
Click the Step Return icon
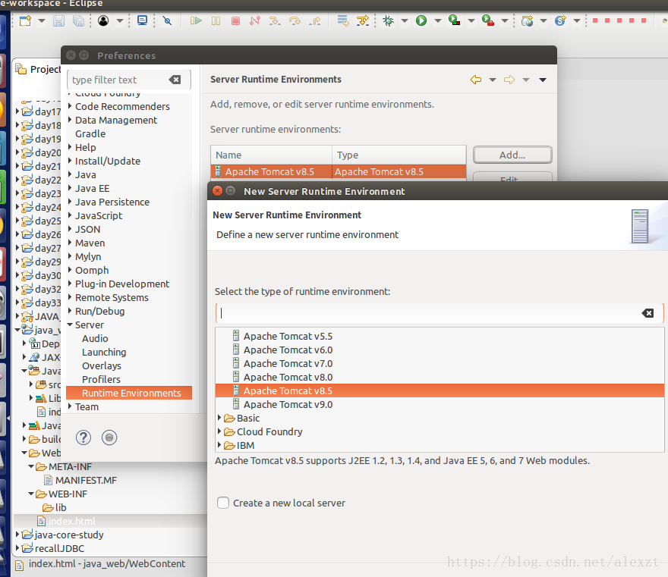pos(315,20)
